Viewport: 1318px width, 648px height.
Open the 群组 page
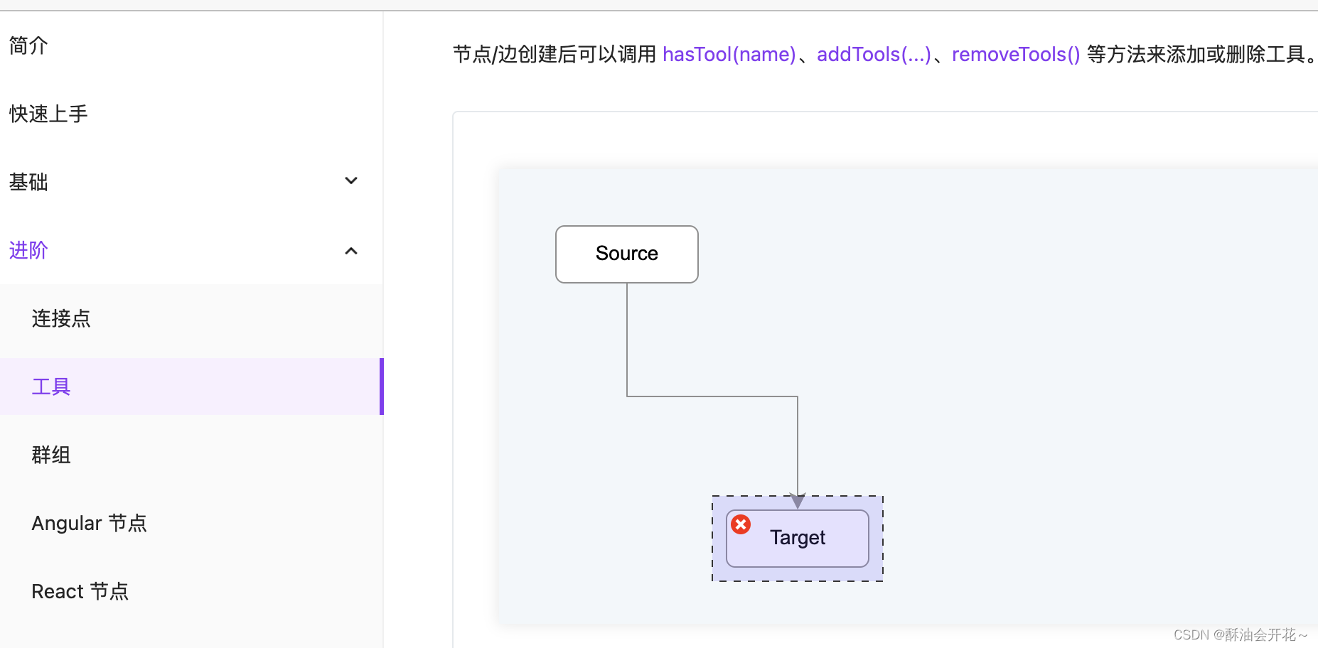pos(51,455)
